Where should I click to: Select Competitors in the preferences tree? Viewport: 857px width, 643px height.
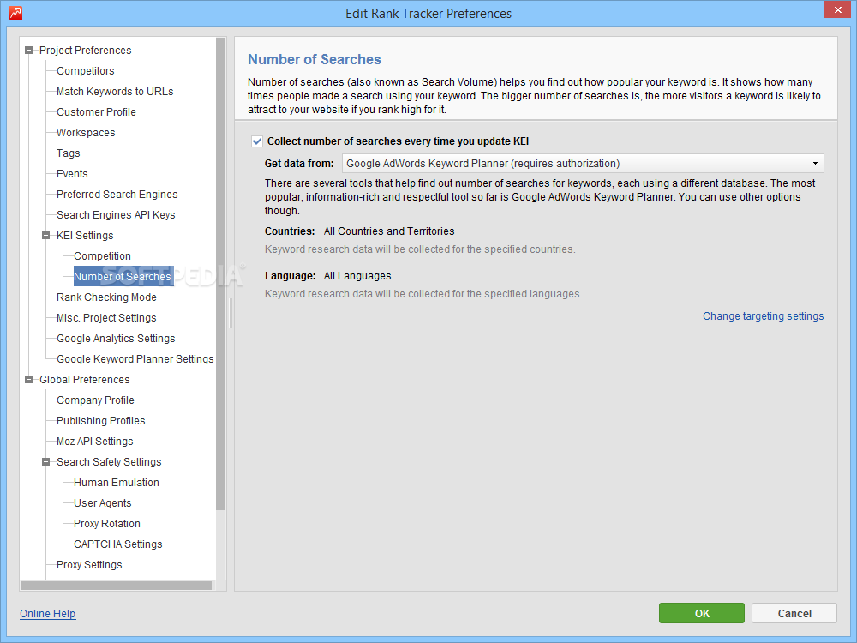[85, 71]
